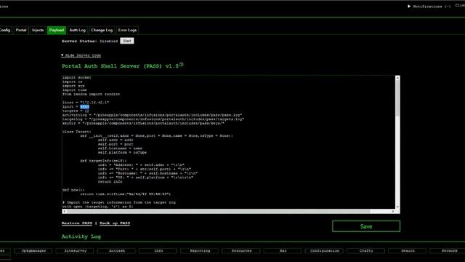Open the Resources infusion tile

coord(241,250)
